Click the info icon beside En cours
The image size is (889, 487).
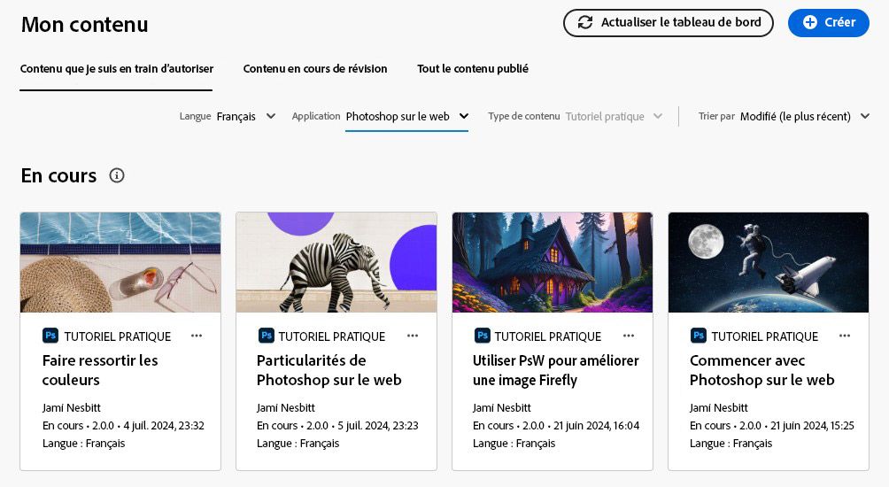click(x=117, y=175)
